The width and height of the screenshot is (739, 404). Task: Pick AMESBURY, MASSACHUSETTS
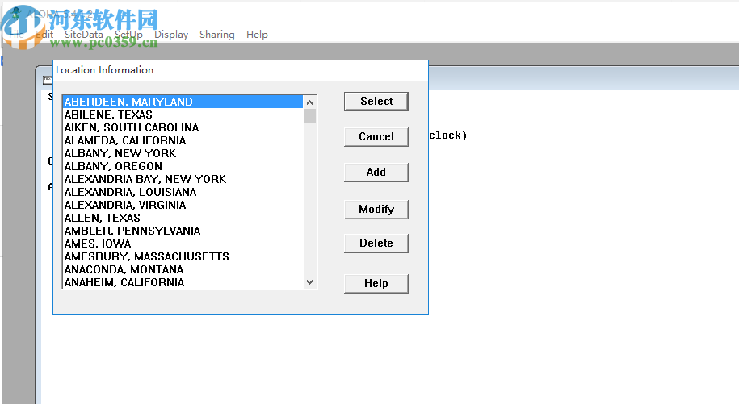point(183,256)
